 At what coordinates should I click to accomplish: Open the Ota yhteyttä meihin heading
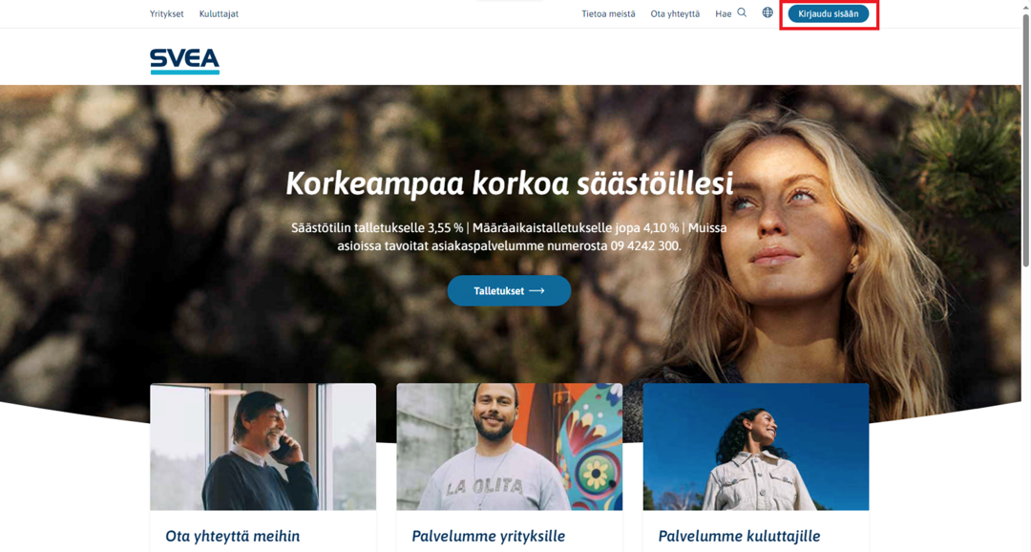point(233,536)
